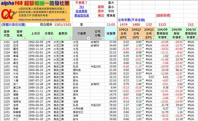Select listing date 1962-06-08 cell
The height and width of the screenshot is (121, 198).
coord(36,45)
